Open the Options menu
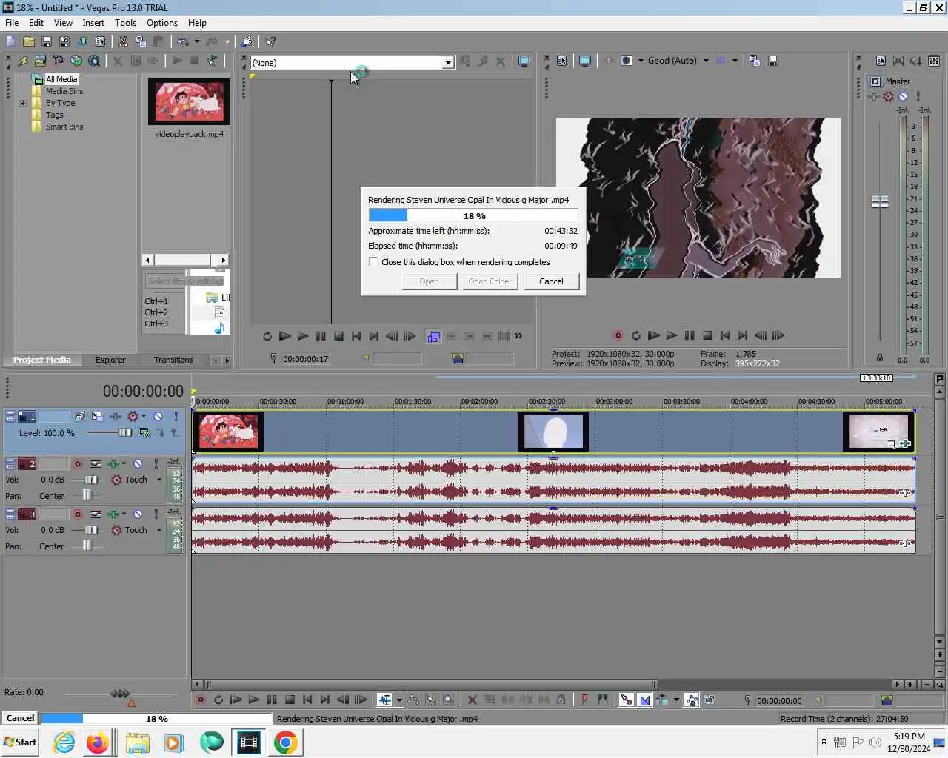The image size is (948, 758). [161, 23]
